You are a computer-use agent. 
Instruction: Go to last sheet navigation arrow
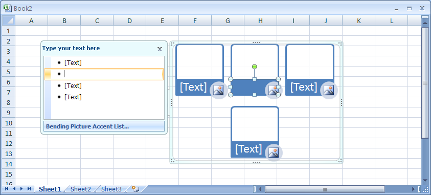click(29, 189)
